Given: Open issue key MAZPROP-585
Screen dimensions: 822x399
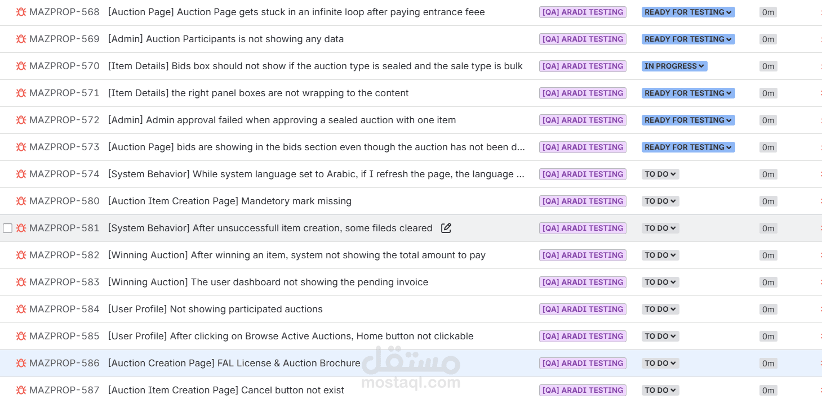Looking at the screenshot, I should 64,336.
